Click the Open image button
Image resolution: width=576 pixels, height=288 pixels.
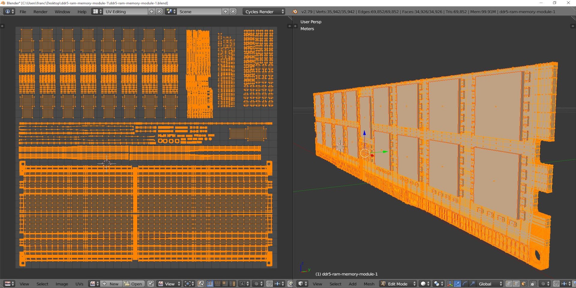pyautogui.click(x=133, y=284)
